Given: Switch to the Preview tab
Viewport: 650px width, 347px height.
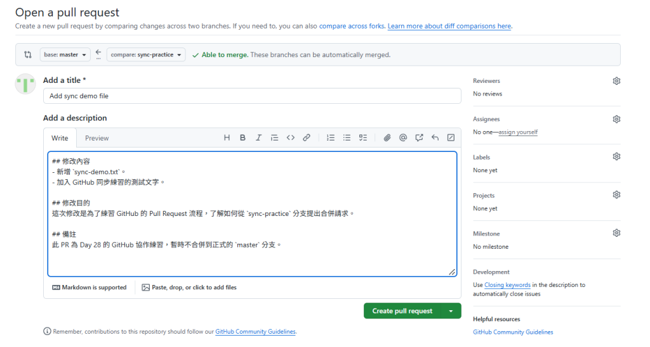Looking at the screenshot, I should coord(96,138).
